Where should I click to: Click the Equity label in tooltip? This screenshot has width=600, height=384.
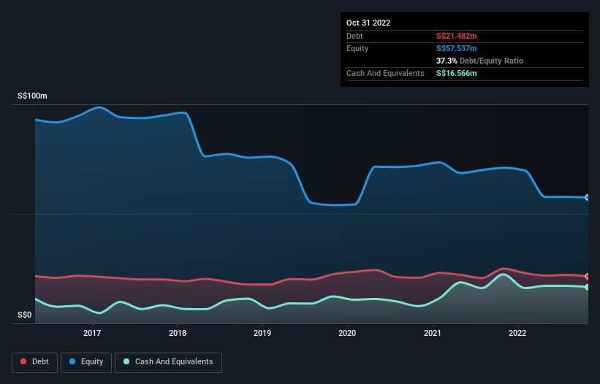(357, 48)
